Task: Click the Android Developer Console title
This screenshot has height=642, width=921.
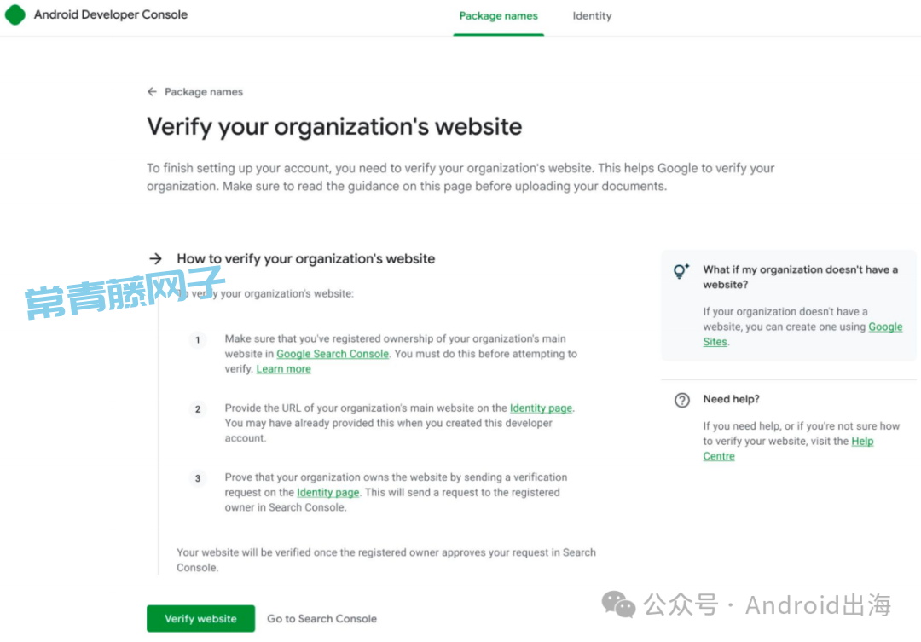Action: tap(111, 14)
